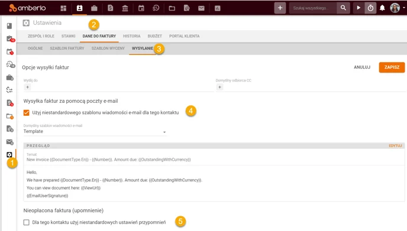
Task: Click the 'Nieopłacona faktura (upomnienie)' heading
Action: coord(63,210)
